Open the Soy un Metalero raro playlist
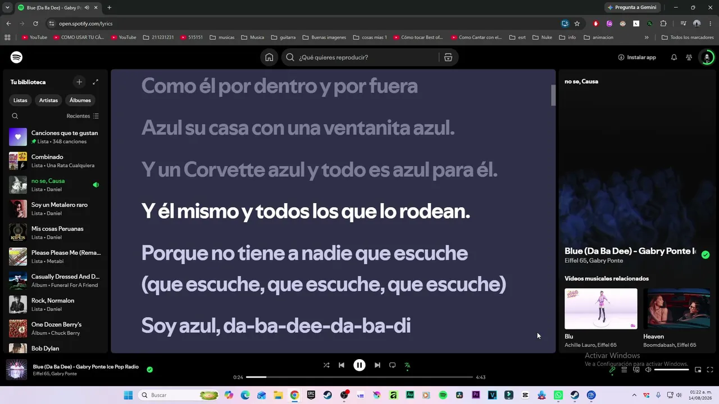 tap(56, 209)
